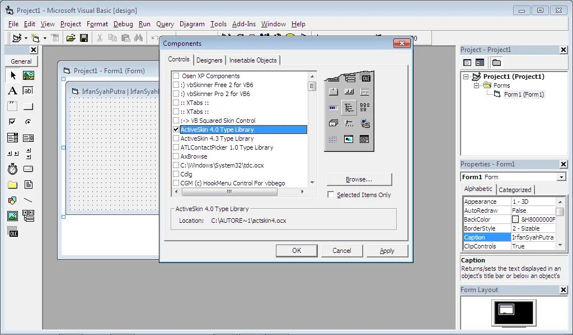Select the Timer control tool
Screen dimensions: 573x335
click(x=13, y=169)
